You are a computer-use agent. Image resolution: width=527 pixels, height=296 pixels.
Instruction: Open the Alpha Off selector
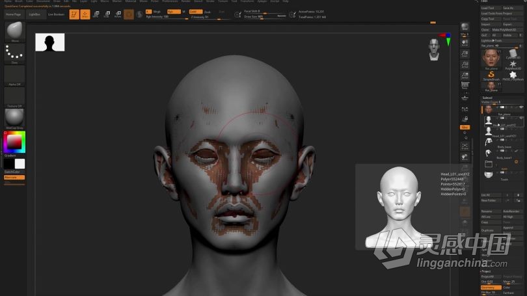(x=14, y=75)
